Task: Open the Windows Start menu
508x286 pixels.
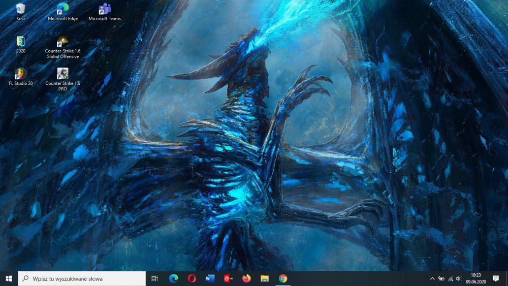Action: click(9, 278)
